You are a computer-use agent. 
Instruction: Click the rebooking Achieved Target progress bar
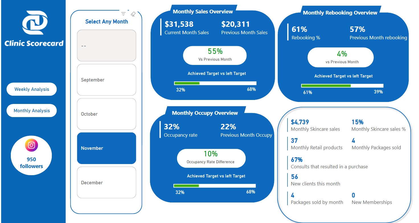coord(342,85)
